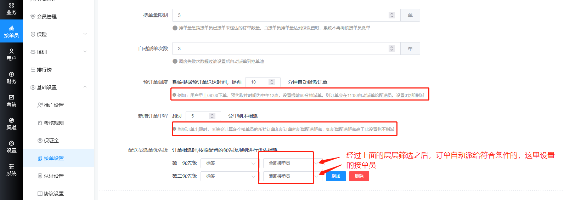Open the 业务 section in left rail
564x200 pixels.
coord(11,9)
